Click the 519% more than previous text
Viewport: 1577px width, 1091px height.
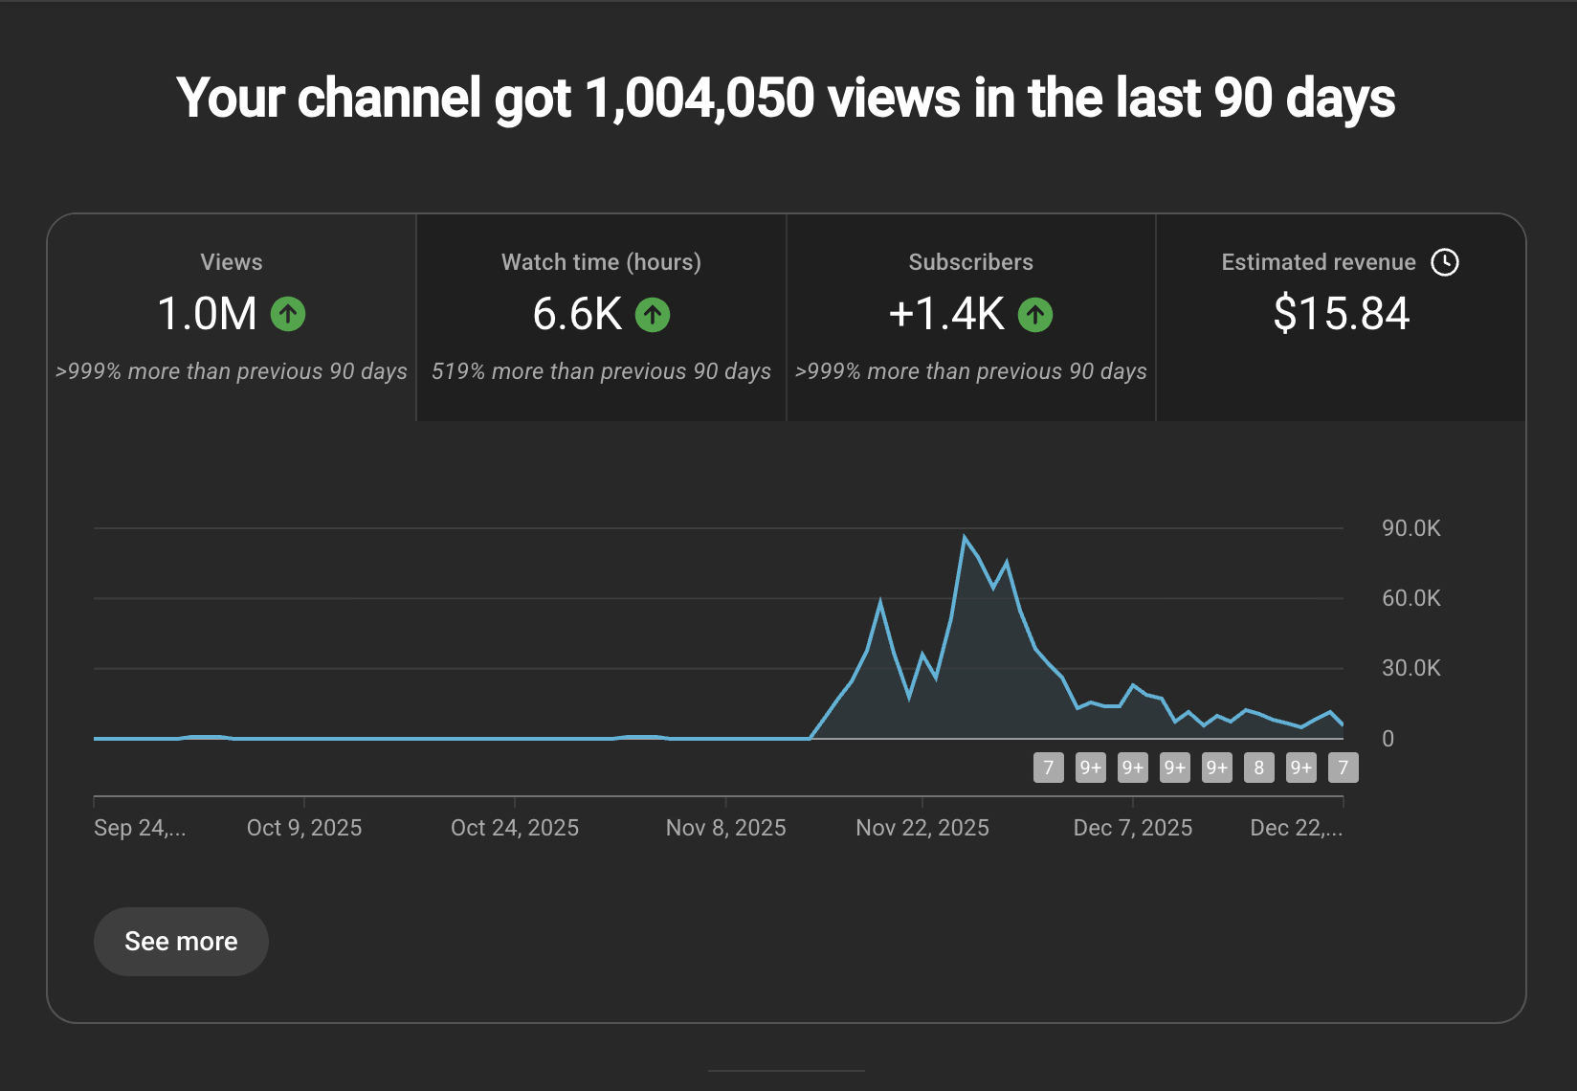click(601, 371)
